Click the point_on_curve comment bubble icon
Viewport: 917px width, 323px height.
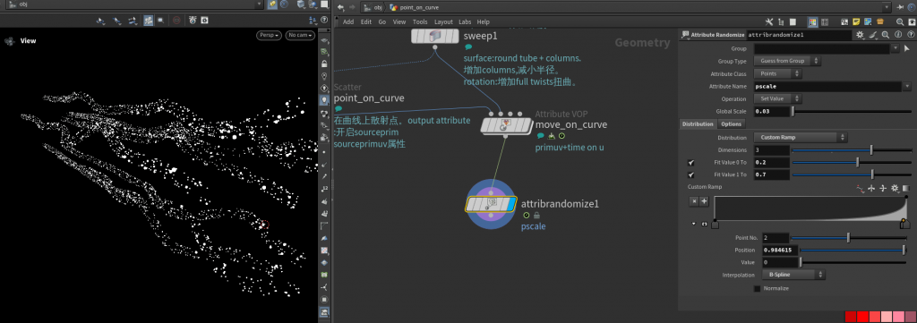[x=338, y=108]
